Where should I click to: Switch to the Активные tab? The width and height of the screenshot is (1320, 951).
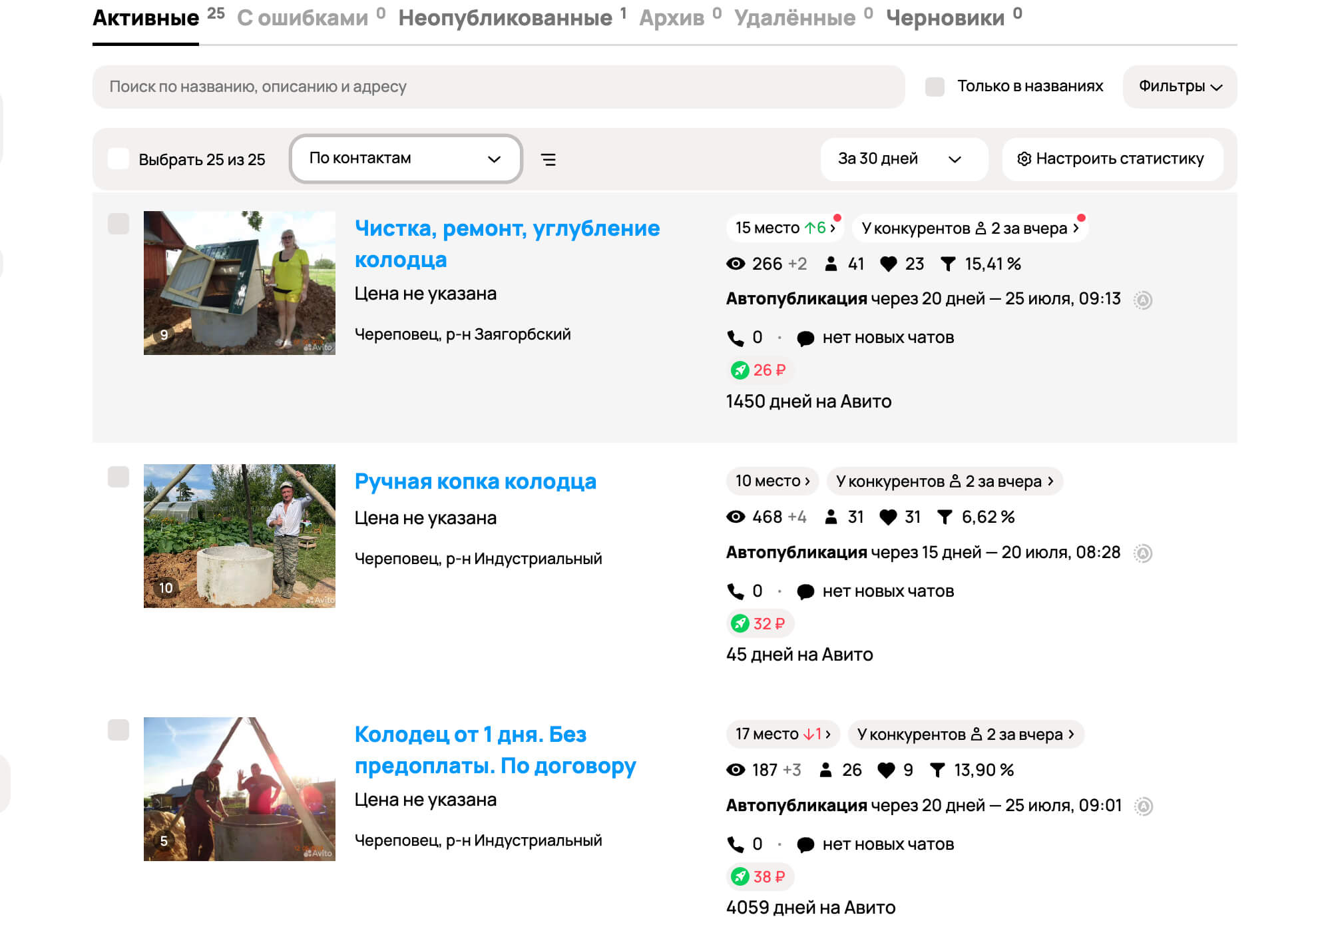[146, 18]
